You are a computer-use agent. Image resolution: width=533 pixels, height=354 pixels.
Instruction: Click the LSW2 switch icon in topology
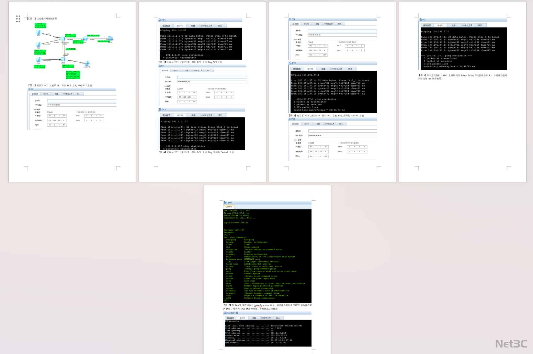(62, 60)
